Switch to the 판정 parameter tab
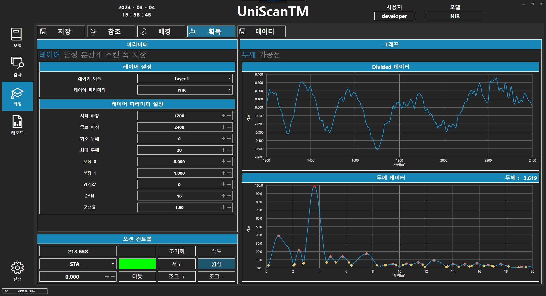546x296 pixels. pos(71,55)
